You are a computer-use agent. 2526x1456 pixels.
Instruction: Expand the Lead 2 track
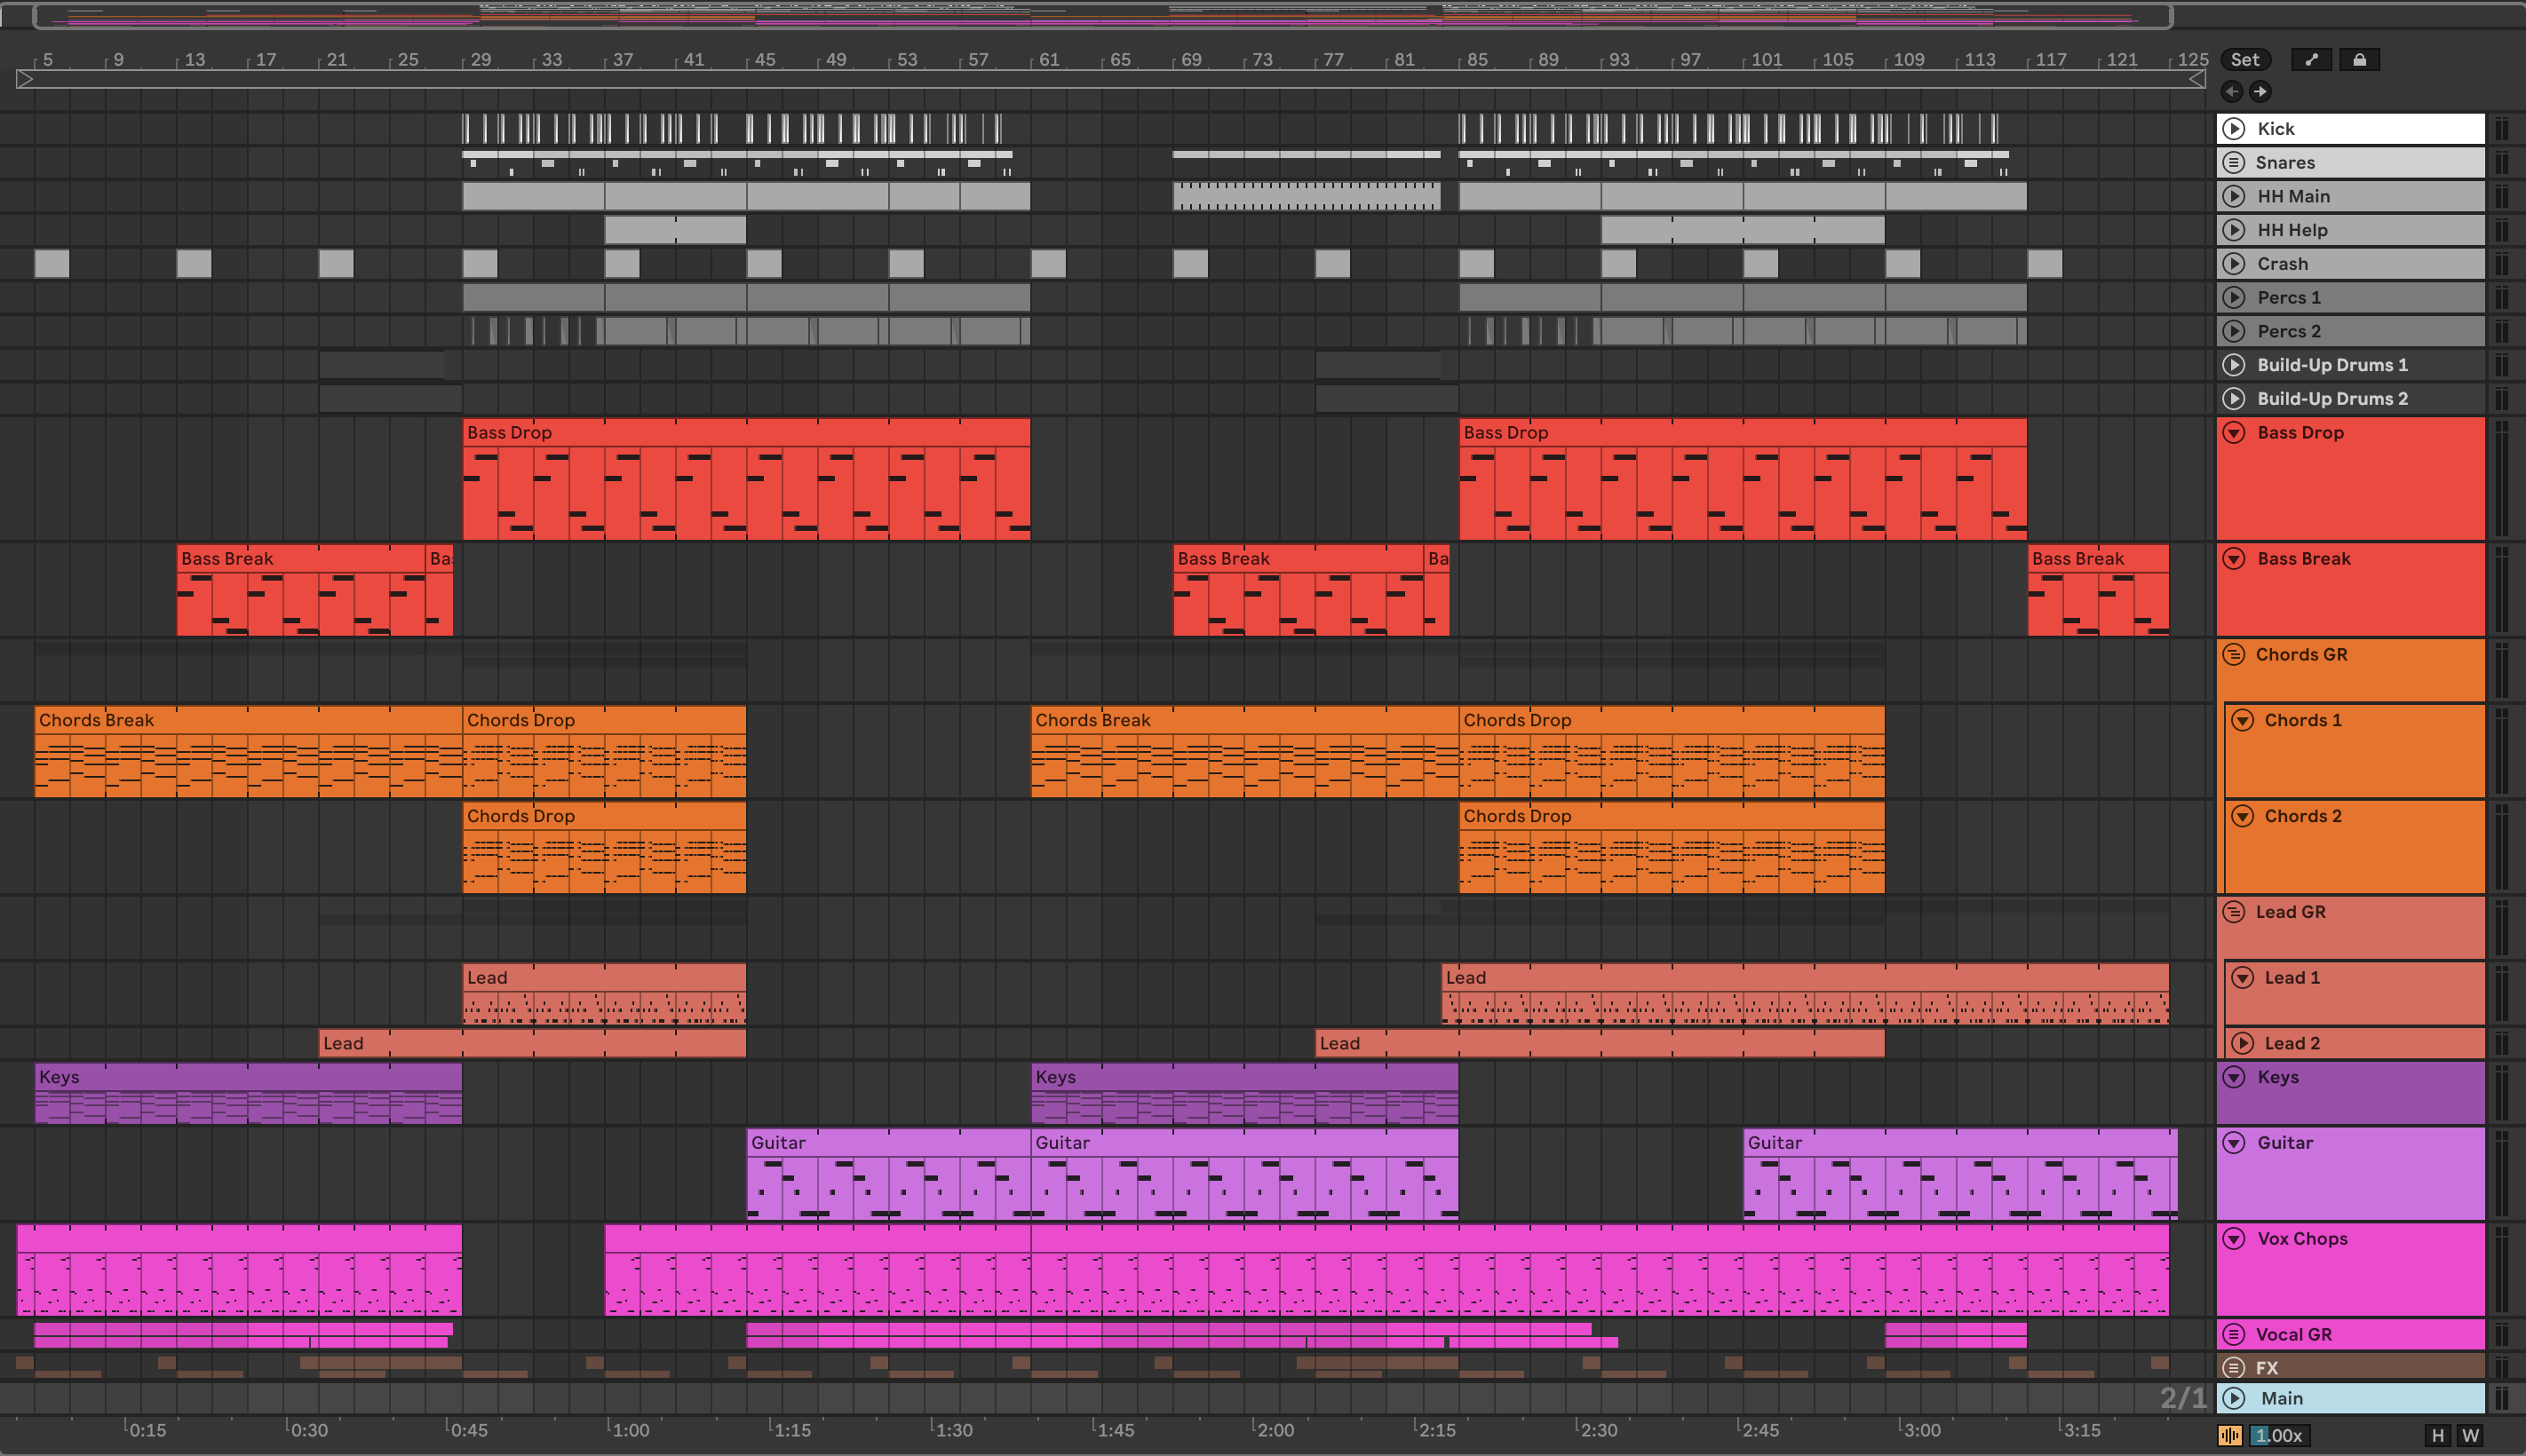pyautogui.click(x=2243, y=1043)
